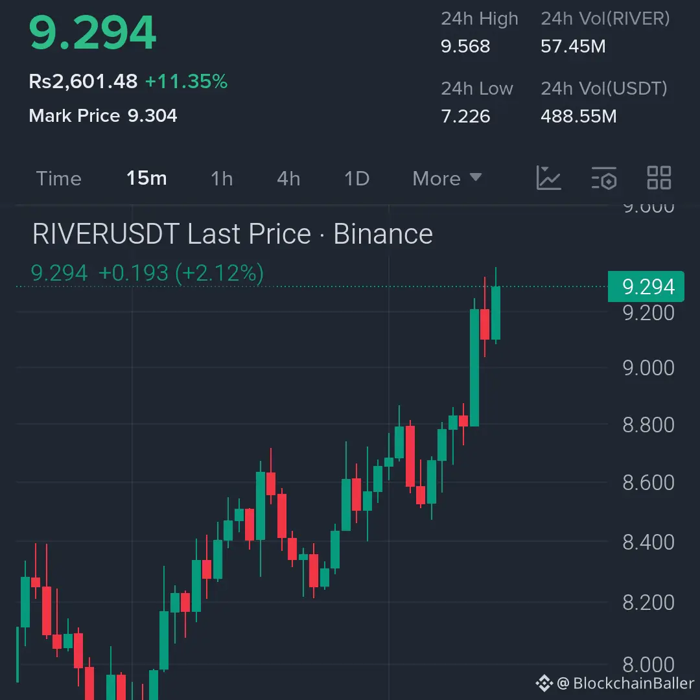The height and width of the screenshot is (700, 700).
Task: Click the 24h Vol(RIVER) value 57.45M
Action: 573,47
